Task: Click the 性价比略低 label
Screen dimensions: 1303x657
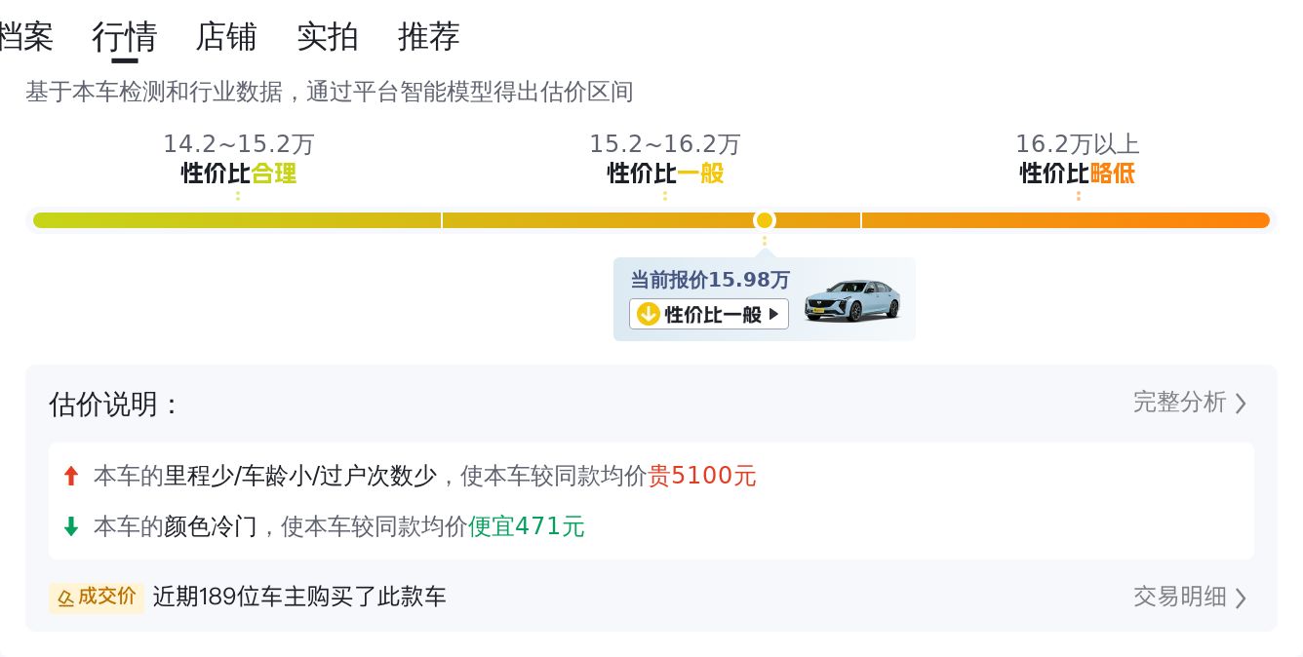Action: coord(1078,174)
